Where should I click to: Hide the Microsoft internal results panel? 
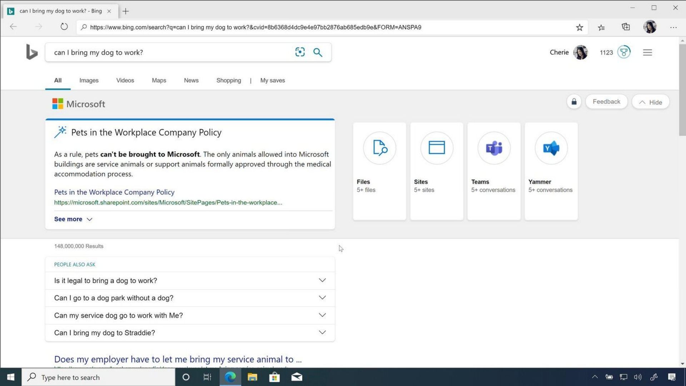tap(652, 102)
